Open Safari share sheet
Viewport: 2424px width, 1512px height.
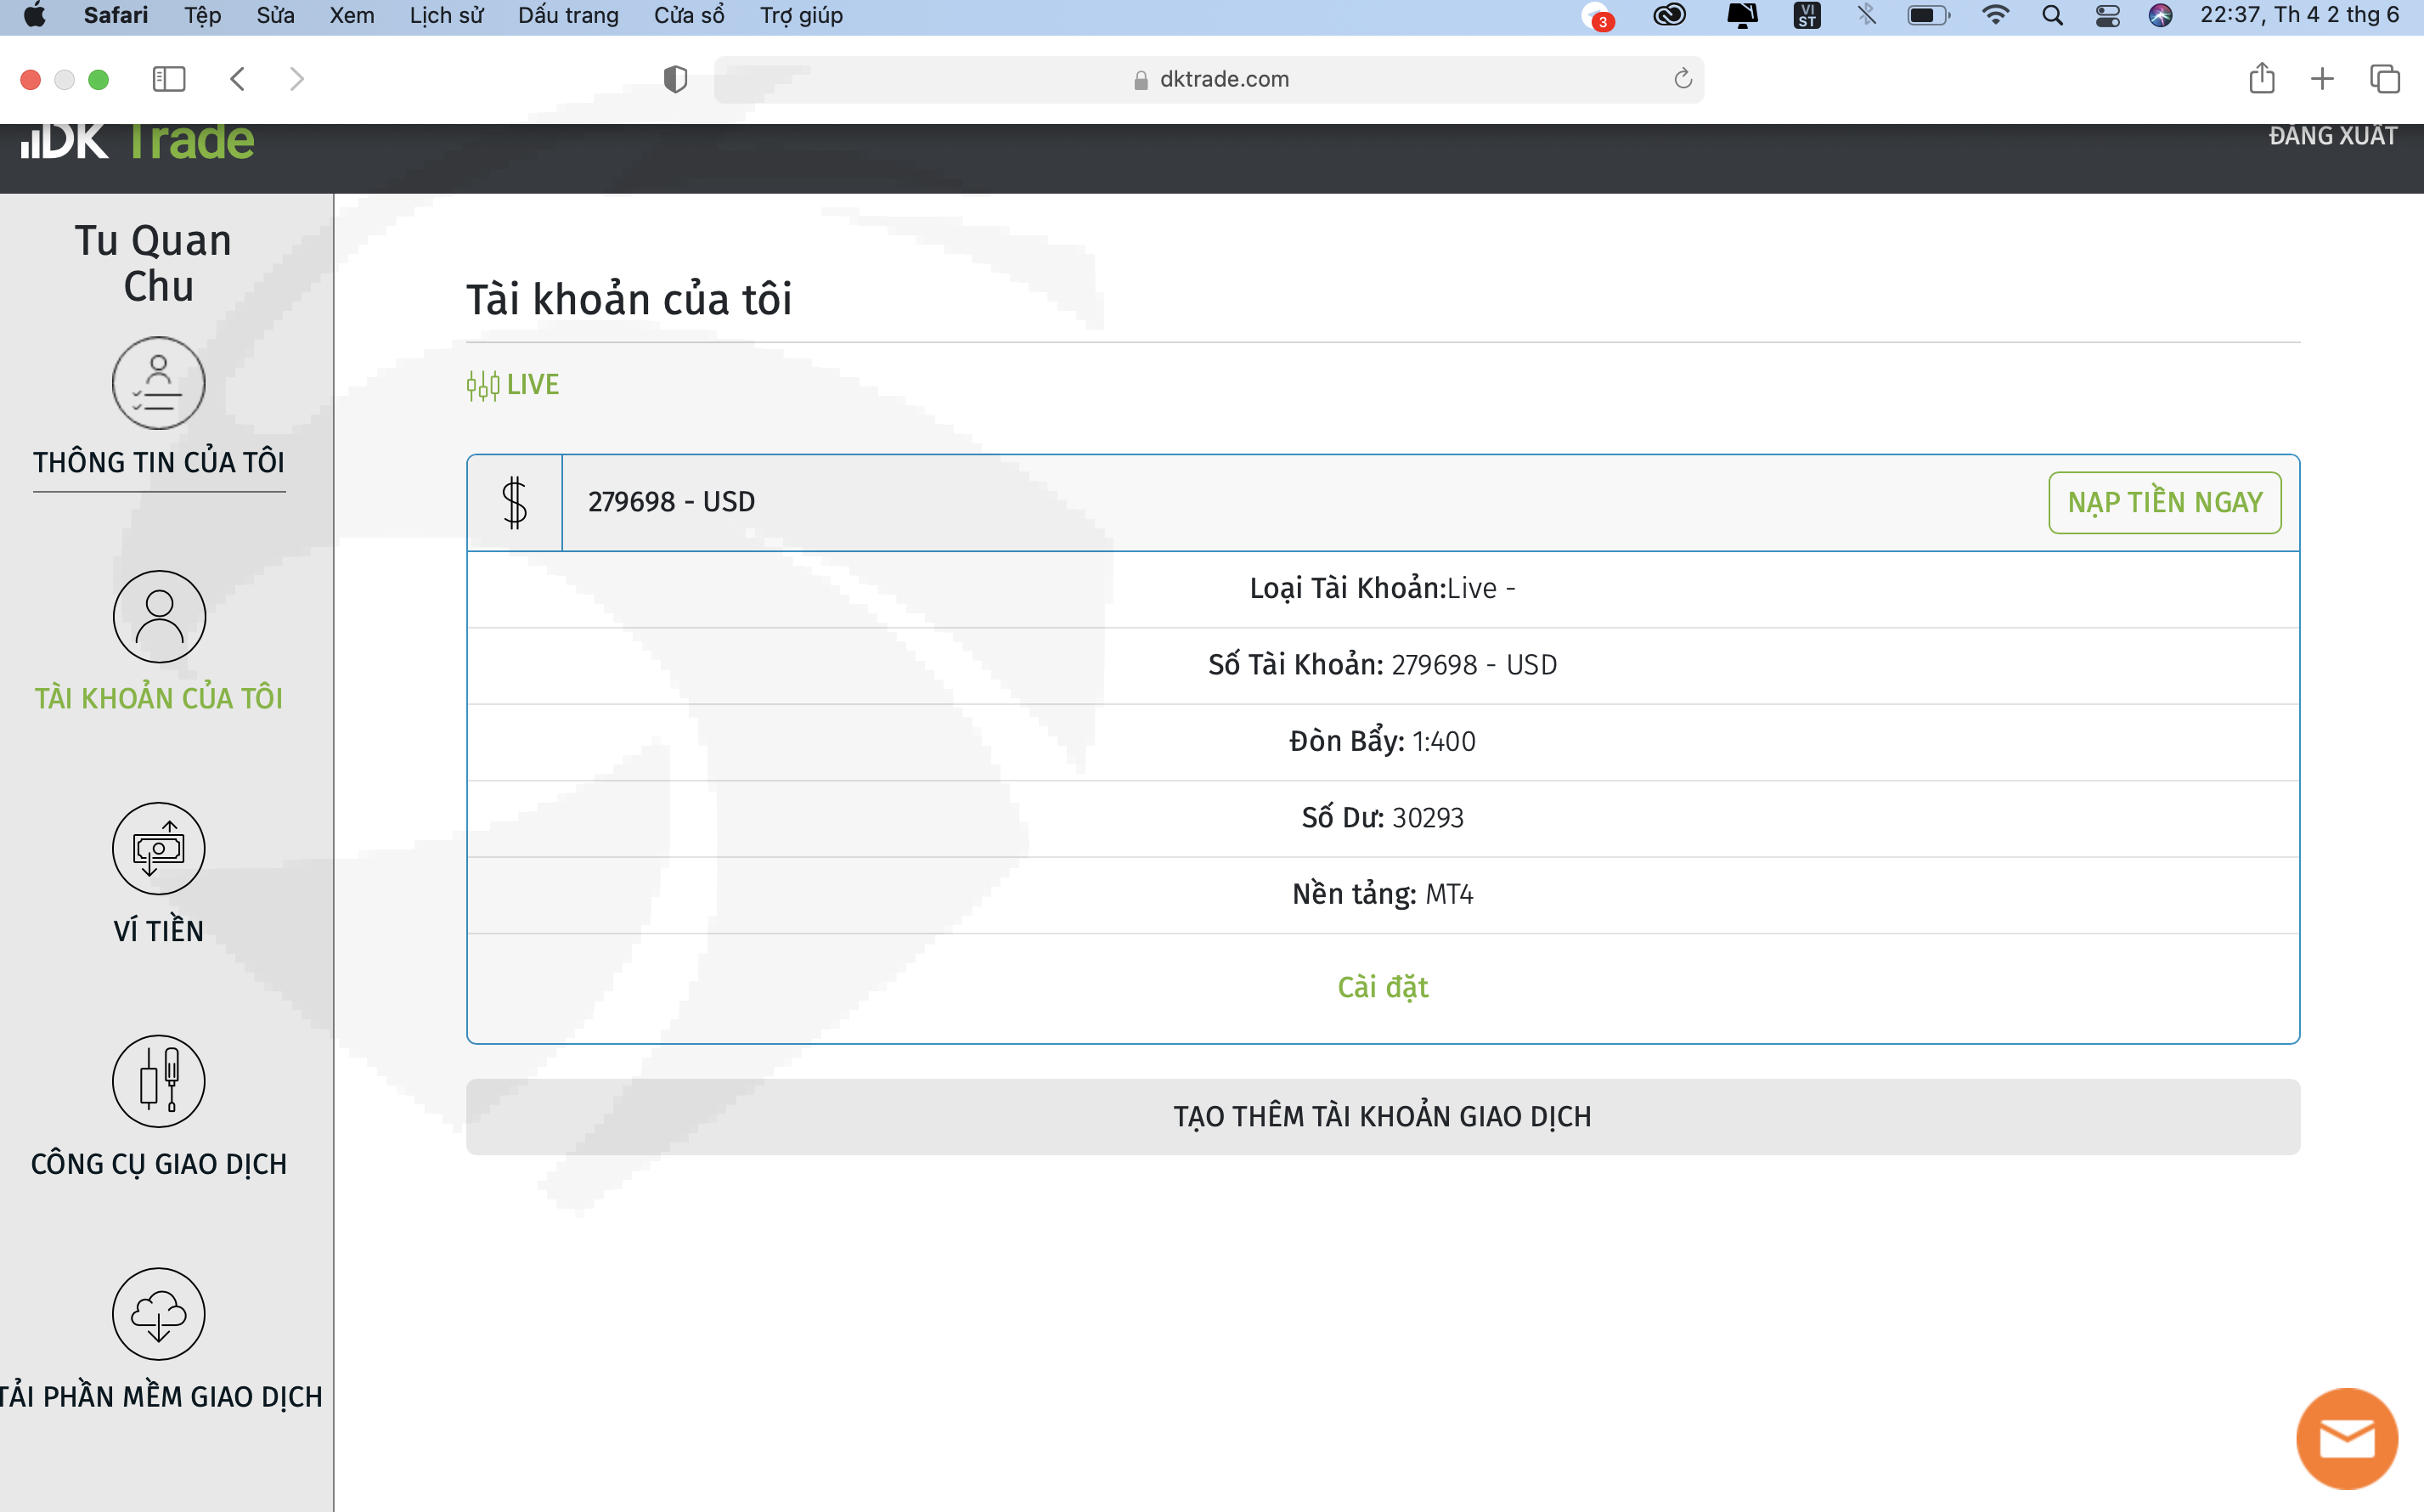pos(2262,79)
